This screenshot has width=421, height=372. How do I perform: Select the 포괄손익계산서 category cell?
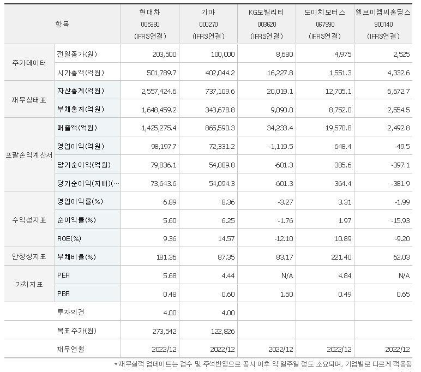pyautogui.click(x=29, y=155)
